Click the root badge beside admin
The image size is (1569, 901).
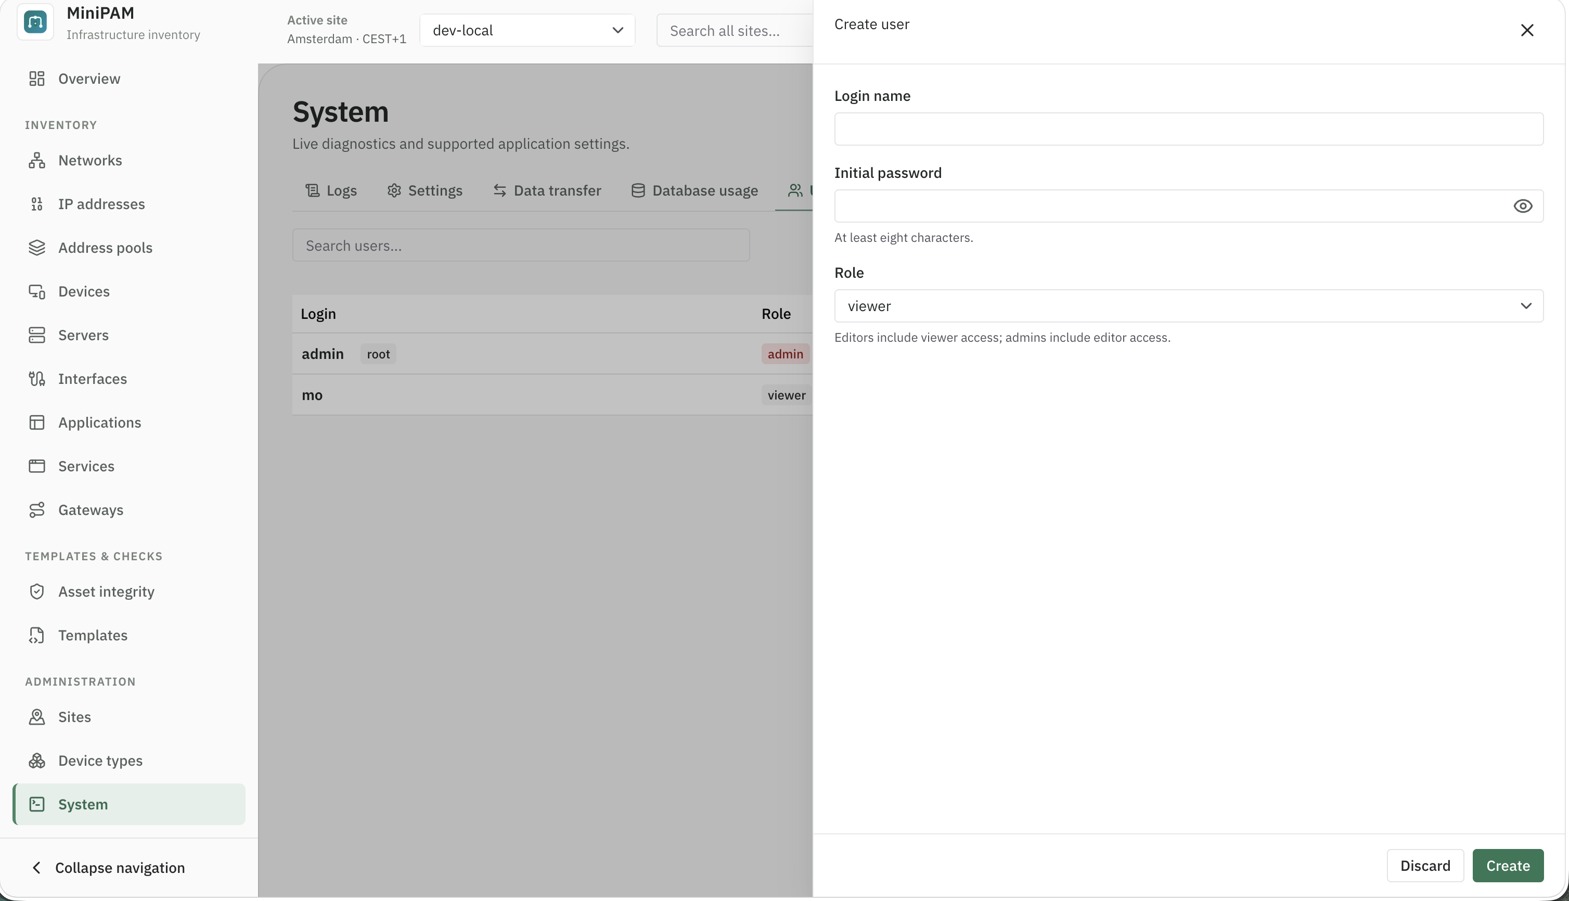(378, 354)
